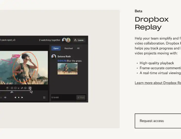The width and height of the screenshot is (181, 139).
Task: Mute the video with the speaker icon
Action: [x=5, y=98]
